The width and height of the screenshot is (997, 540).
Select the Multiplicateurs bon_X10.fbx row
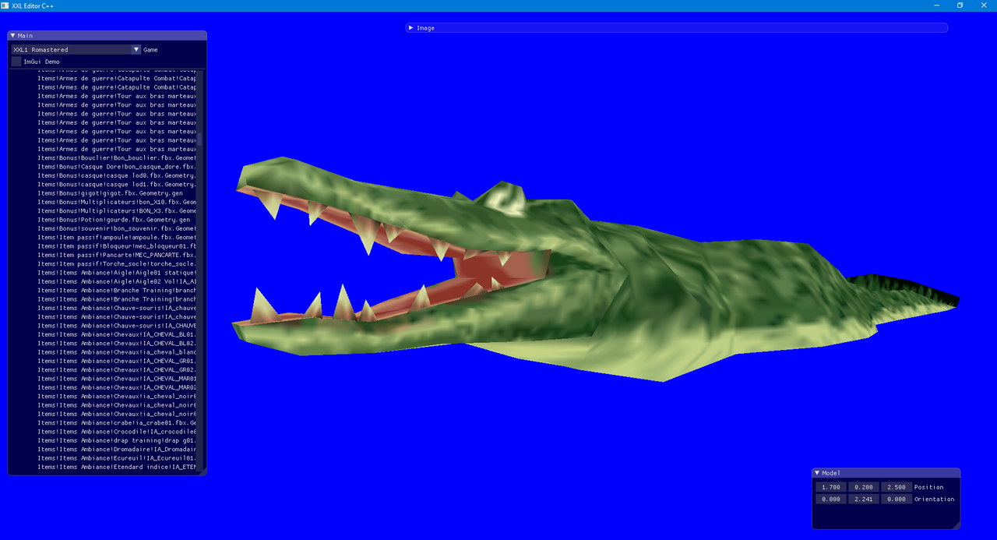(117, 202)
